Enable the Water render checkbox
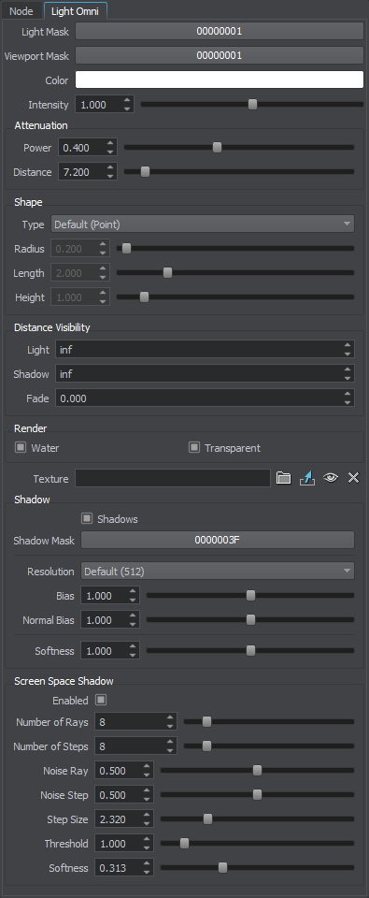Image resolution: width=369 pixels, height=898 pixels. (x=21, y=447)
